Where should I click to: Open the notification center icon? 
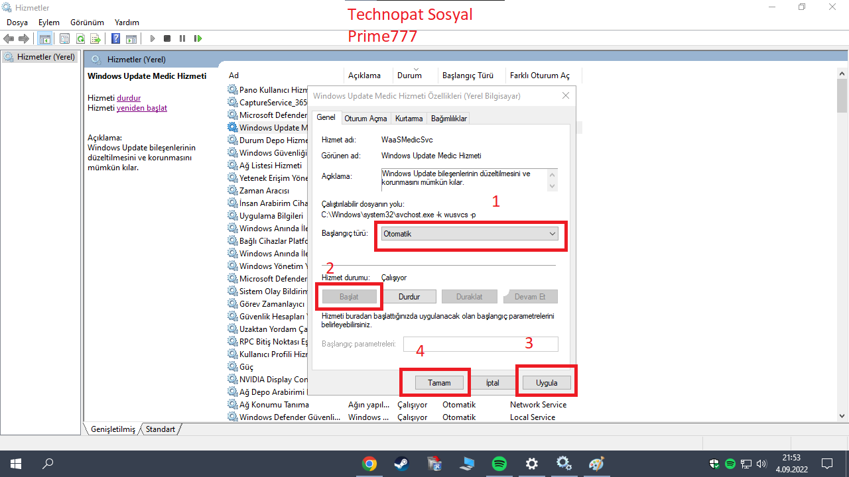[x=827, y=464]
